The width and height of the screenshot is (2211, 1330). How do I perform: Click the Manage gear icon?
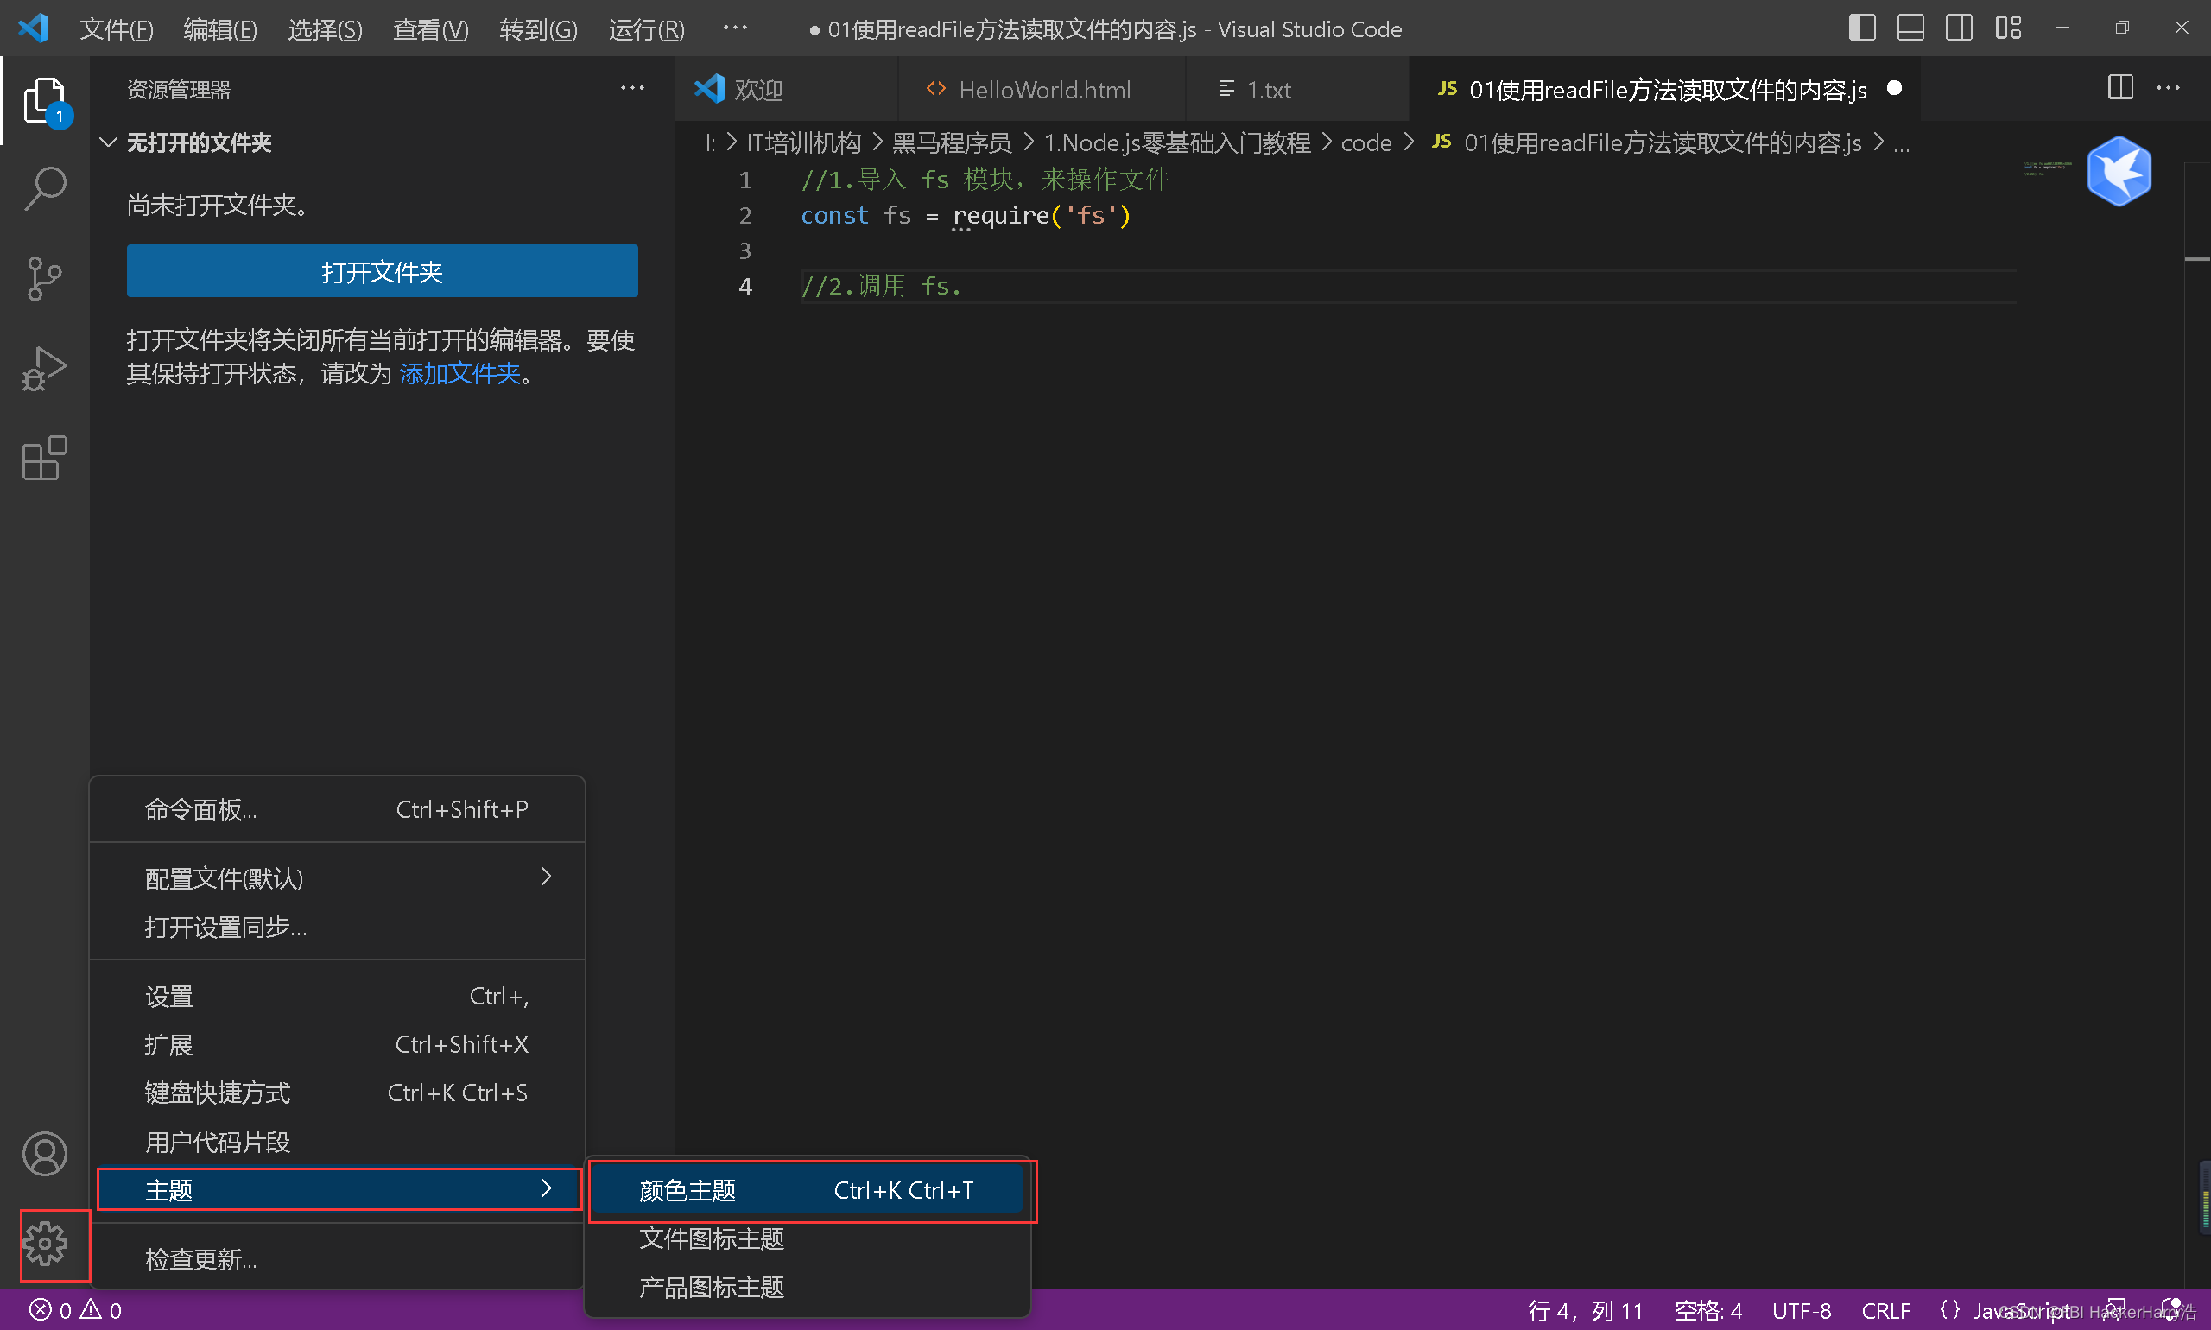[45, 1243]
